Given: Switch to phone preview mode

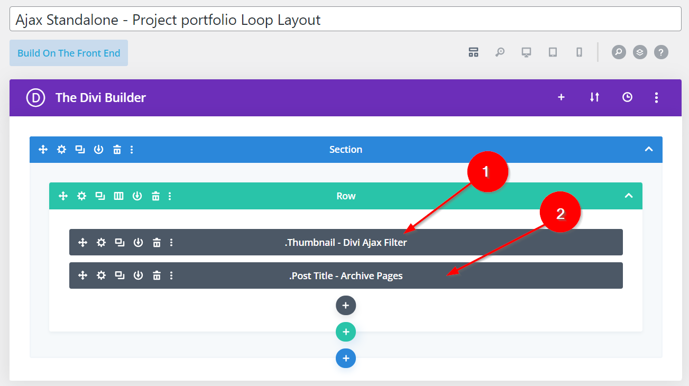Looking at the screenshot, I should 579,52.
